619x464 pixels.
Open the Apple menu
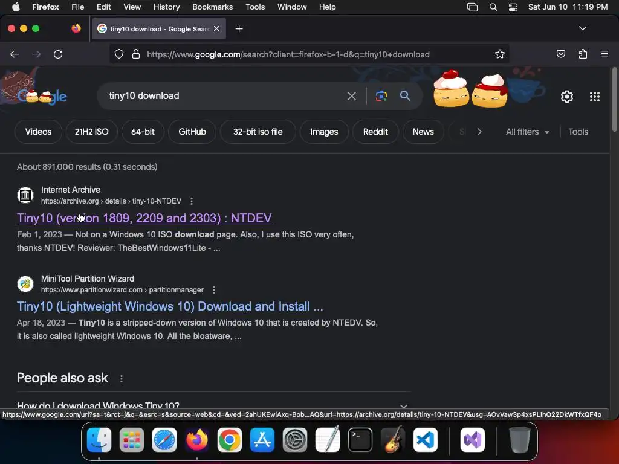pos(16,7)
